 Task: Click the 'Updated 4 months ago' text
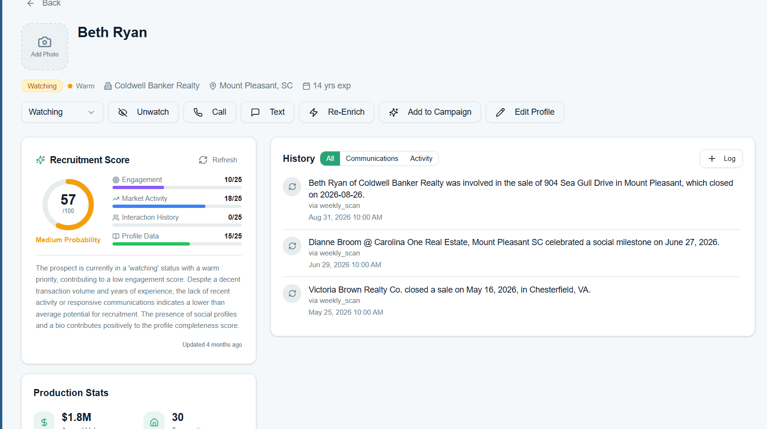pos(212,345)
